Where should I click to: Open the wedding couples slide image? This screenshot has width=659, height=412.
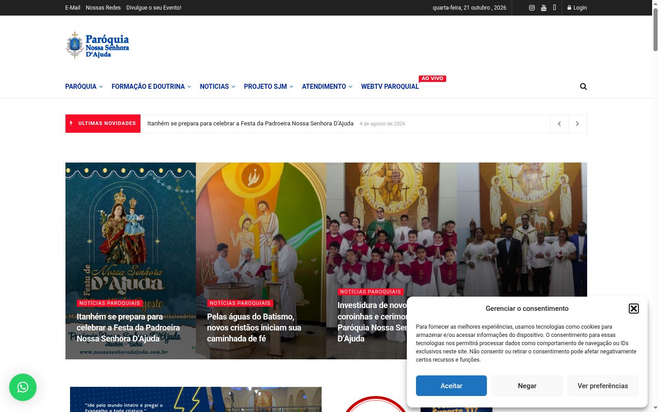tap(522, 229)
